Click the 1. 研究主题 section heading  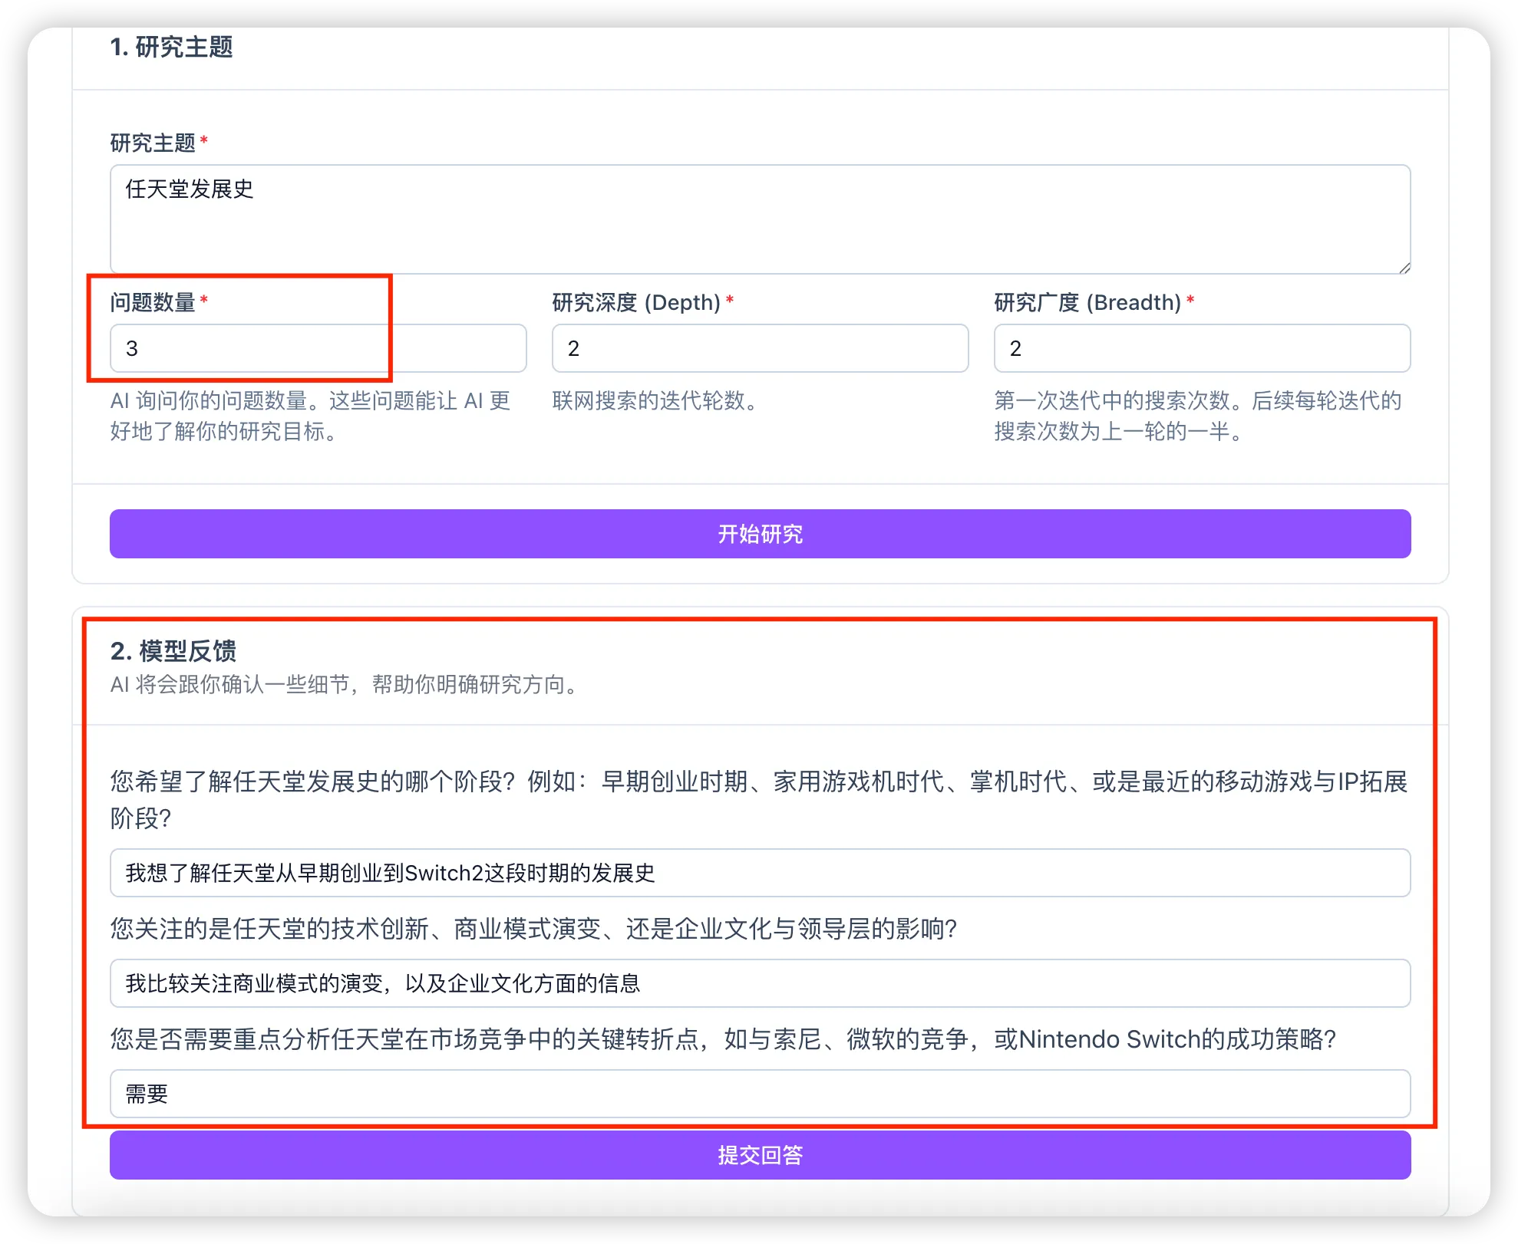[x=171, y=48]
